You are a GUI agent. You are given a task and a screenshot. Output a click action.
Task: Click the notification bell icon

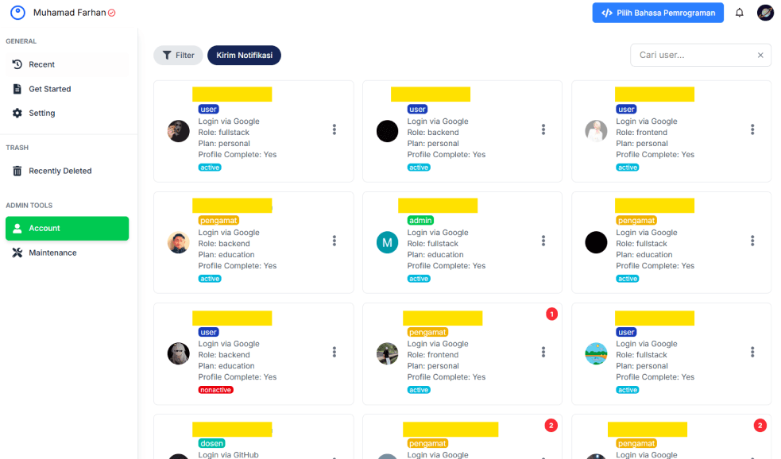(739, 13)
